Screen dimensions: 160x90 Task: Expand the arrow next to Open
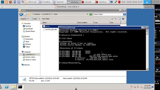(x=39, y=19)
